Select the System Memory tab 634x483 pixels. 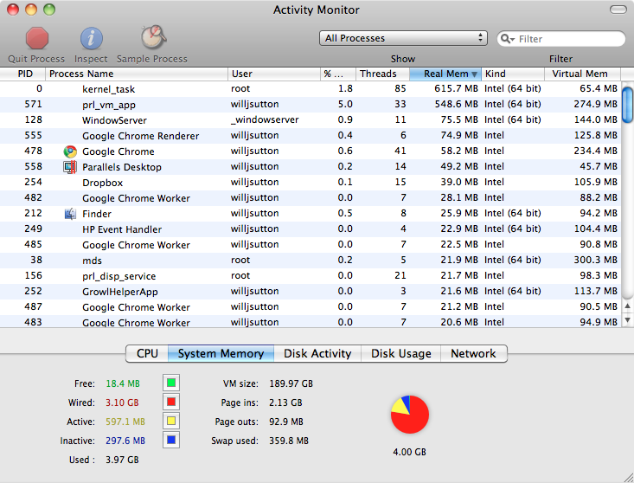[x=221, y=353]
